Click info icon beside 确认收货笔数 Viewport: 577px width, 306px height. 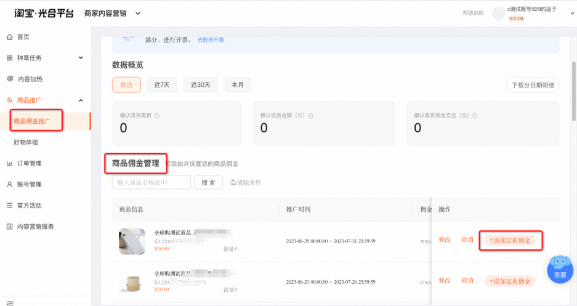click(x=157, y=116)
